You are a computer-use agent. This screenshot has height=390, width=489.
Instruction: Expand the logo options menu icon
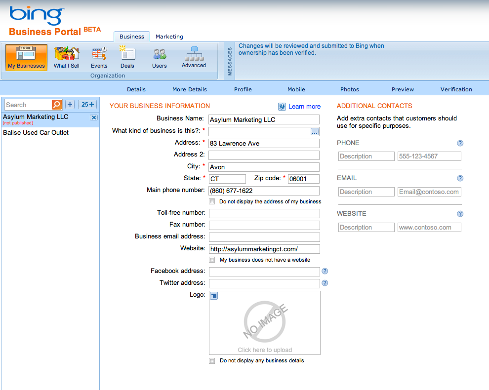214,296
